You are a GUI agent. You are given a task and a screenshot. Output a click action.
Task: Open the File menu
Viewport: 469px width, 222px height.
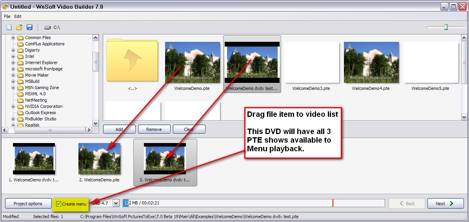coord(7,16)
